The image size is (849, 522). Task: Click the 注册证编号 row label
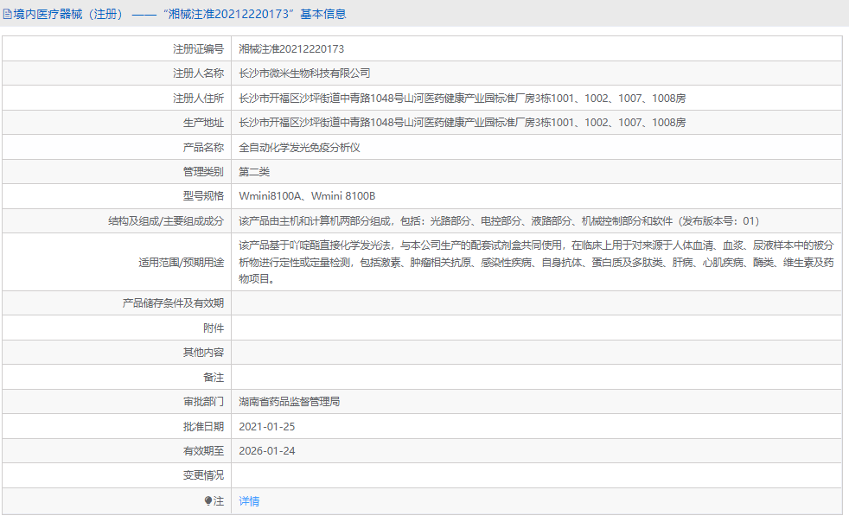[198, 49]
